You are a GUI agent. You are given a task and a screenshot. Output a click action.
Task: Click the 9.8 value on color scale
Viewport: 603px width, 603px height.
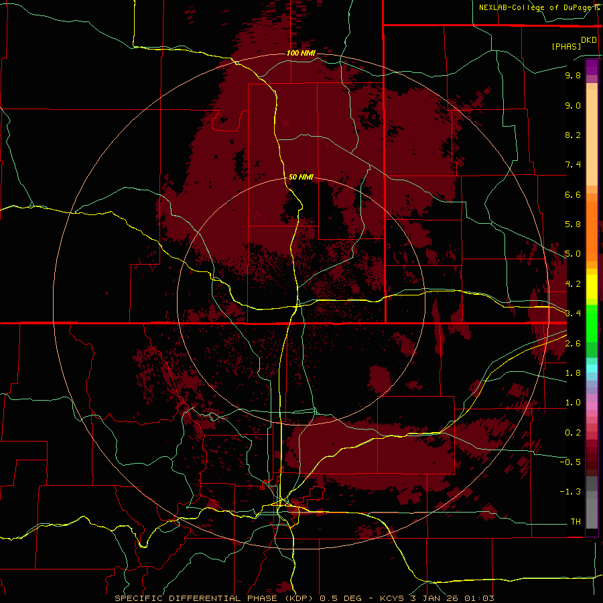click(x=573, y=75)
